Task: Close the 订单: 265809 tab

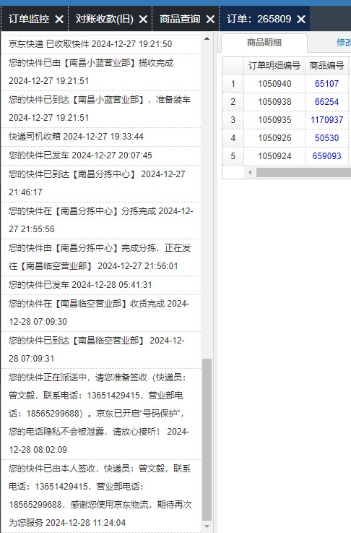Action: click(x=301, y=19)
